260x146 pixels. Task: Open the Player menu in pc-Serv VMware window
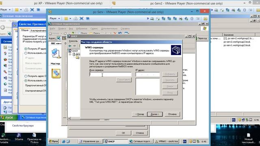coord(55,18)
